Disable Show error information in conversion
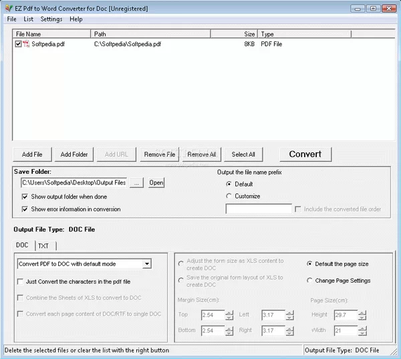This screenshot has width=401, height=359. tap(25, 209)
